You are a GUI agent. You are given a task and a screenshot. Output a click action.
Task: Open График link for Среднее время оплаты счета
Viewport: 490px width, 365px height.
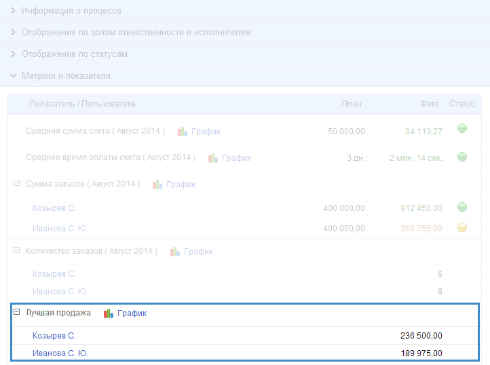click(x=237, y=158)
